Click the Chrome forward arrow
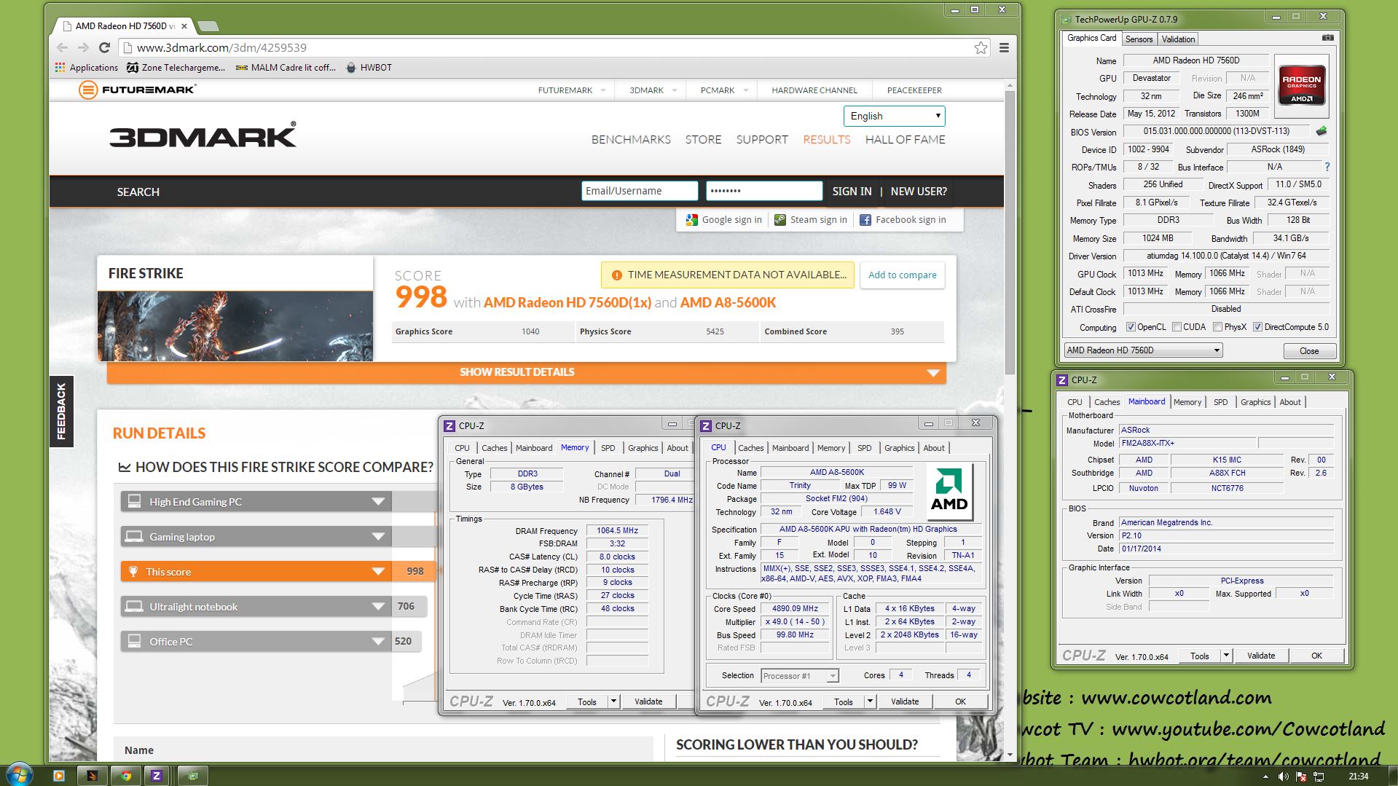This screenshot has height=786, width=1398. (83, 47)
